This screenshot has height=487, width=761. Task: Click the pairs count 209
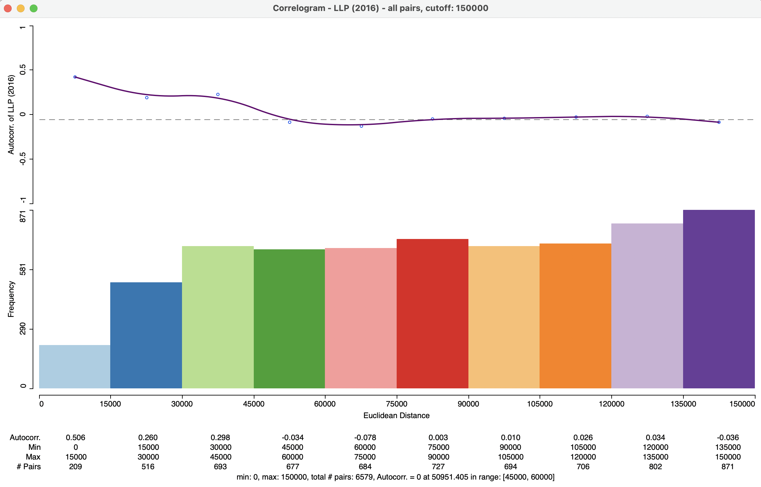(x=75, y=467)
